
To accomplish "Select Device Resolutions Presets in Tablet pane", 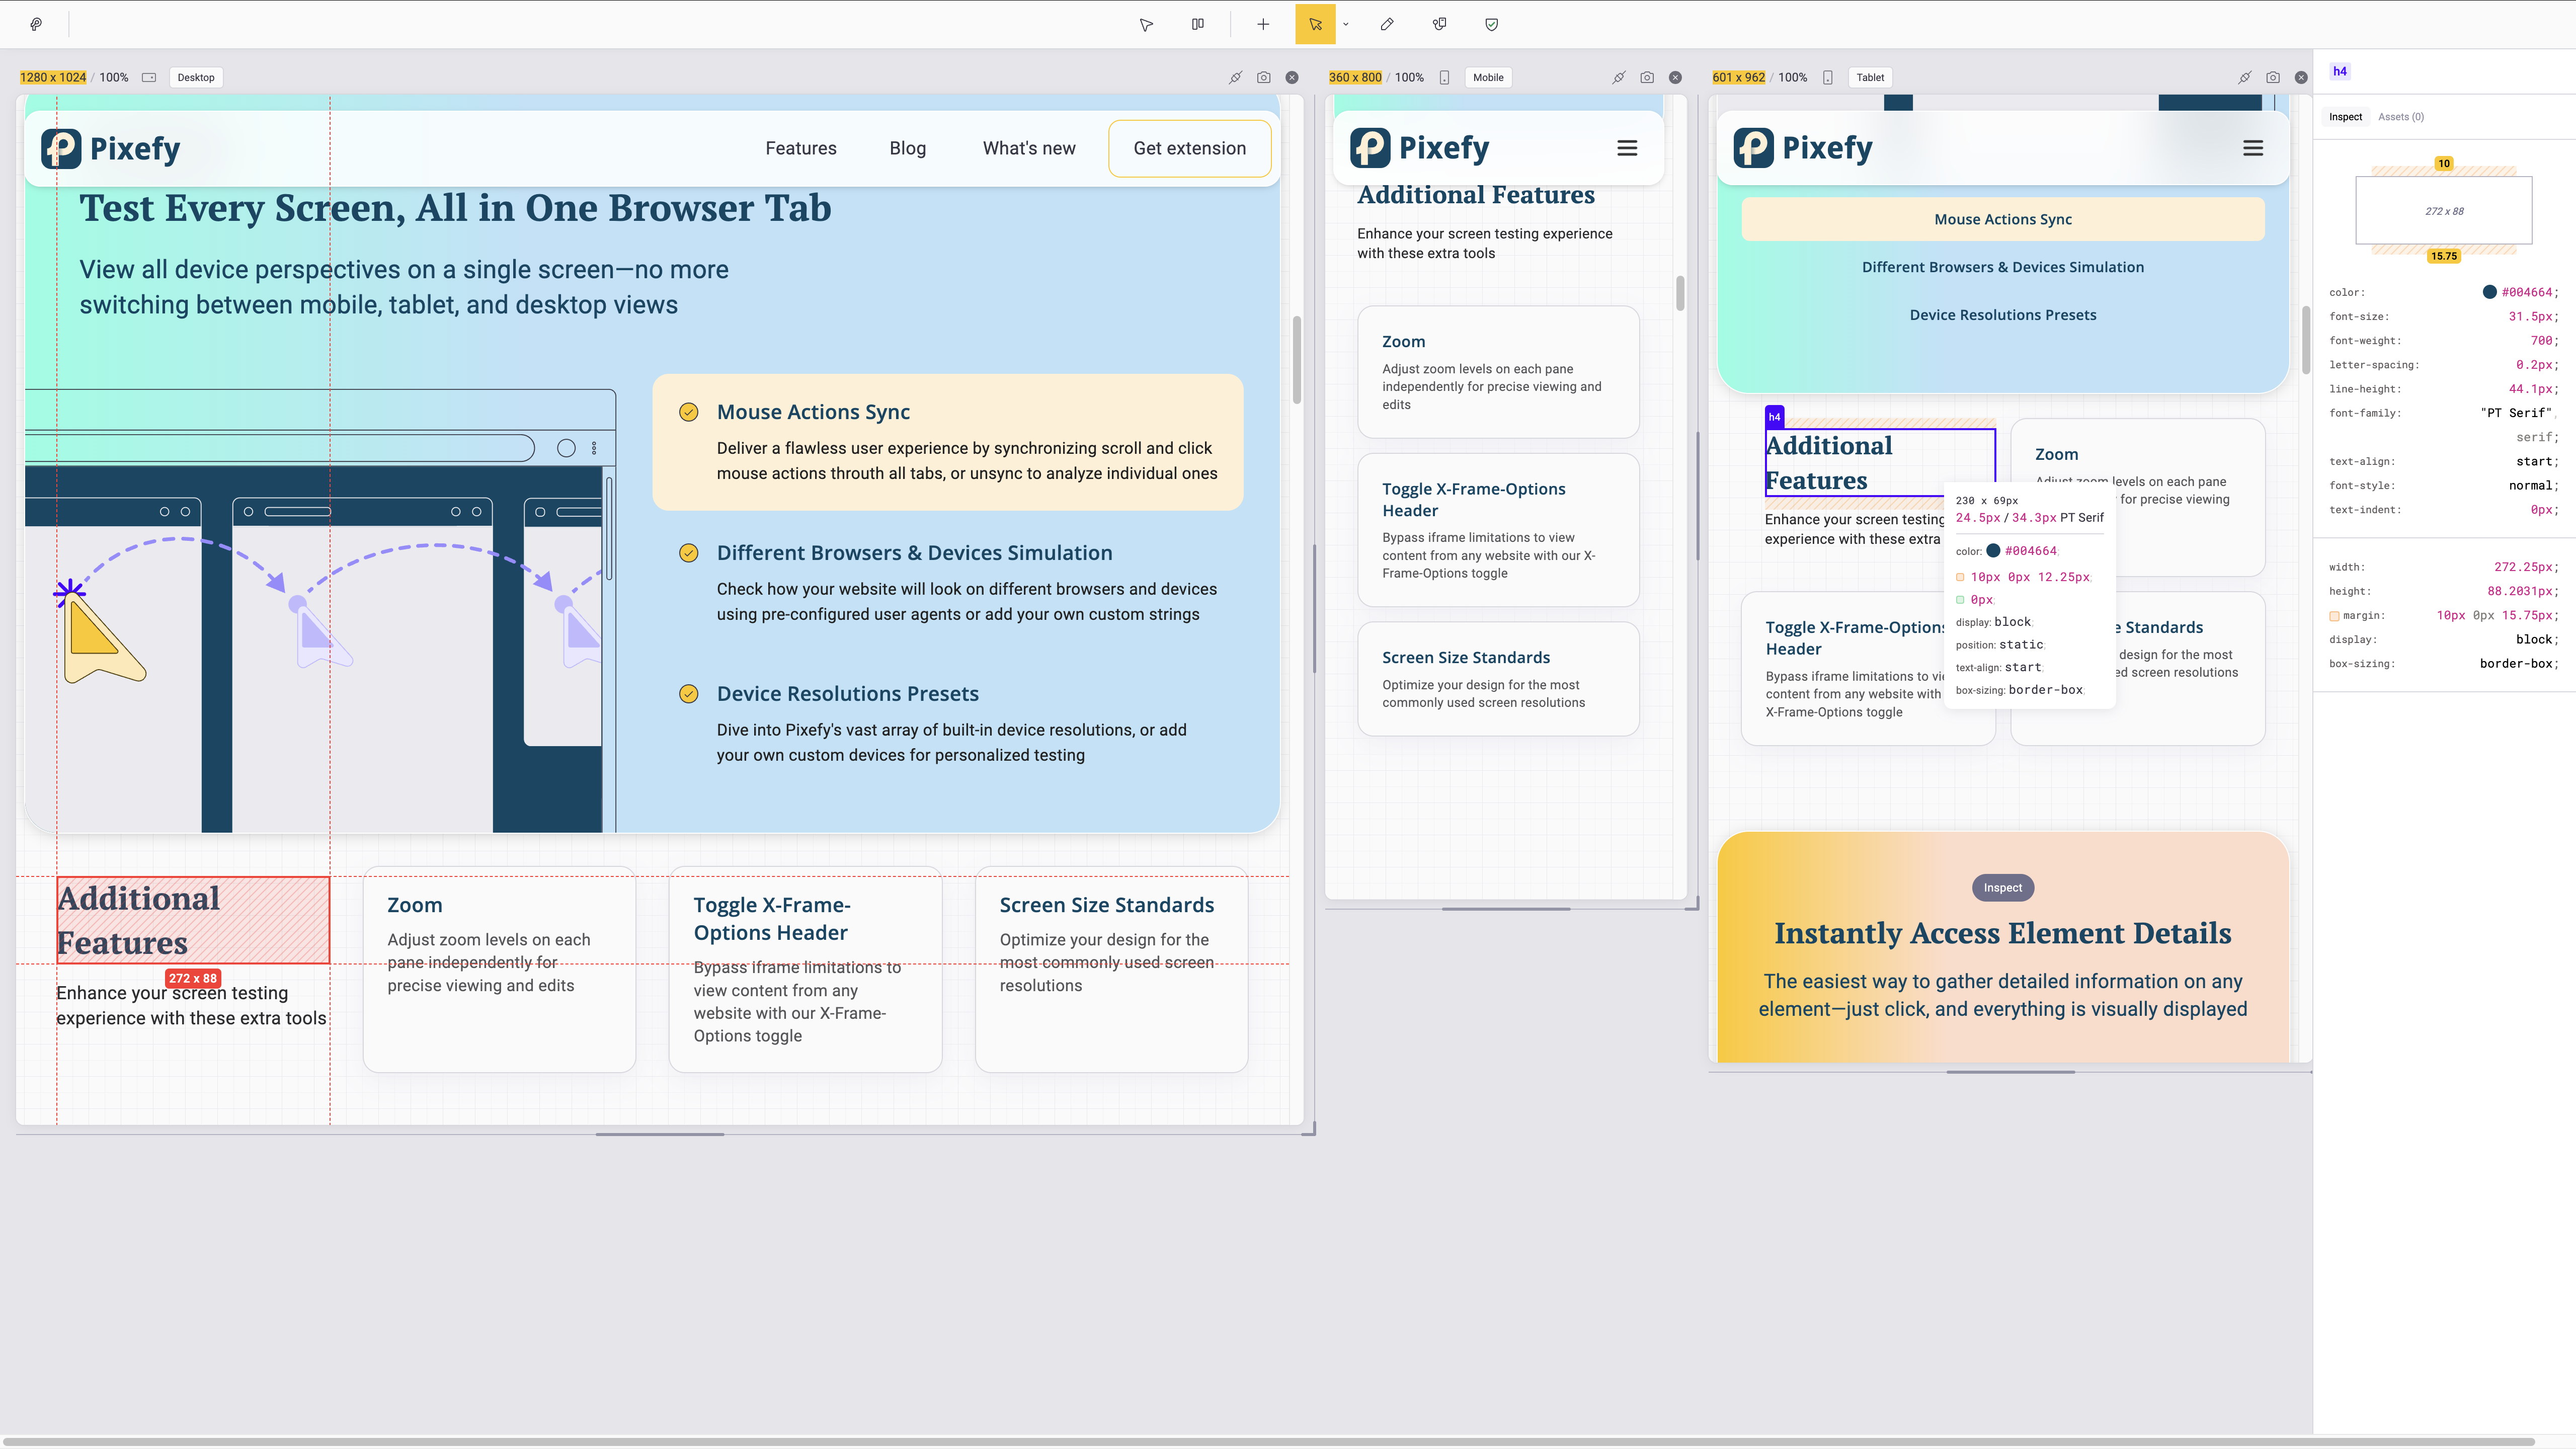I will click(2003, 315).
